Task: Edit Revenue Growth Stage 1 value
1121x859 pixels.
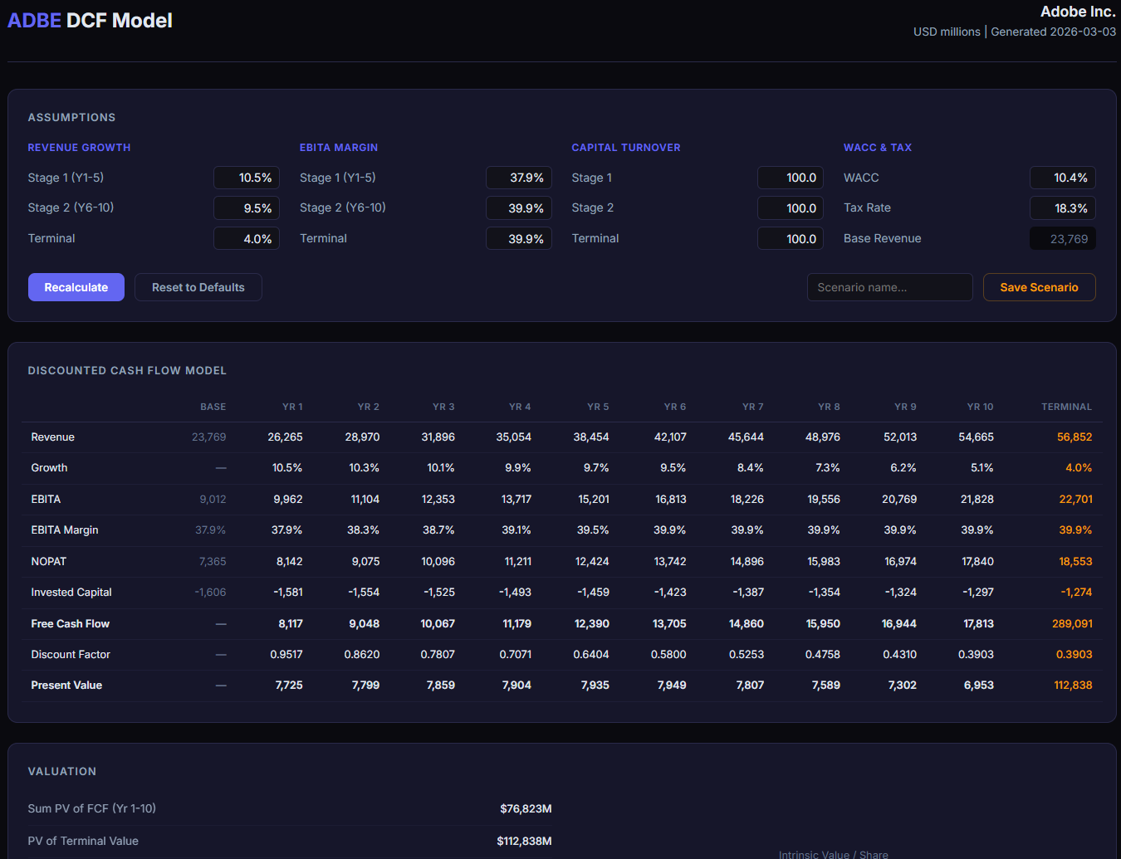Action: (247, 178)
